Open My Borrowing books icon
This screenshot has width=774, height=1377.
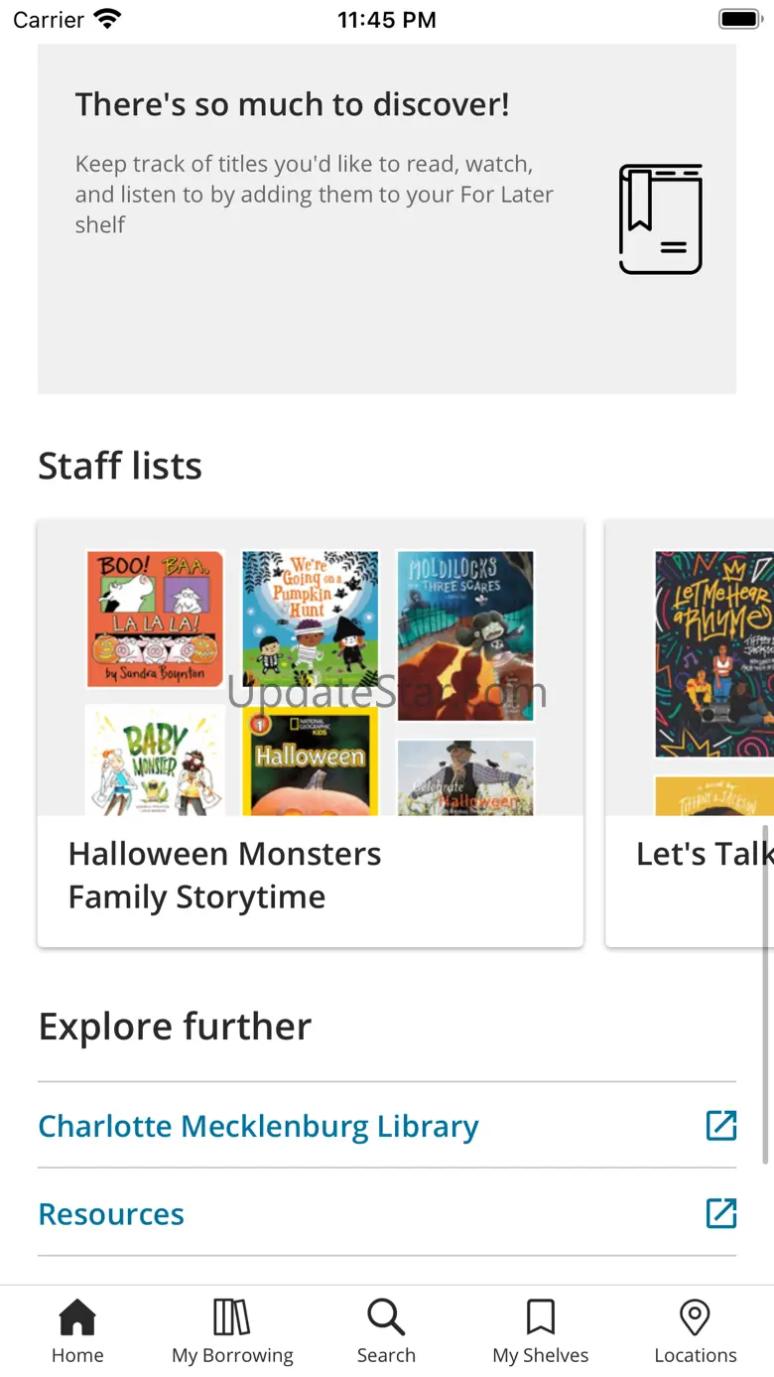(232, 1318)
